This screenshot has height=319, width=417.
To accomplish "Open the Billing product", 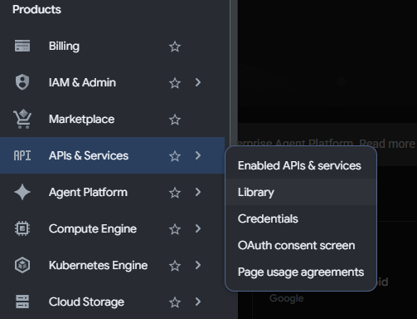I will point(64,46).
